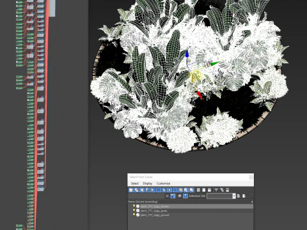Toggle lightbulb visibility of plant_777_Zagg_Garden

pos(134,206)
